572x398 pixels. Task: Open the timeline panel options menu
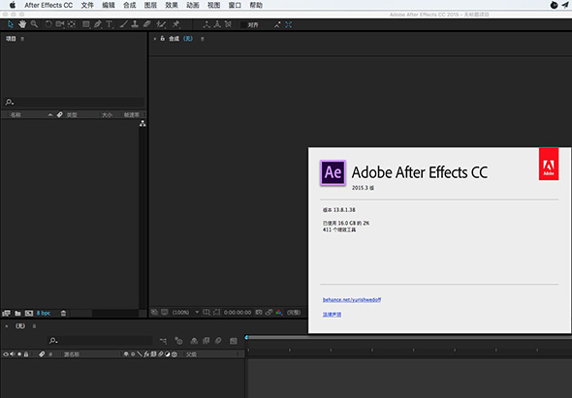click(x=34, y=326)
